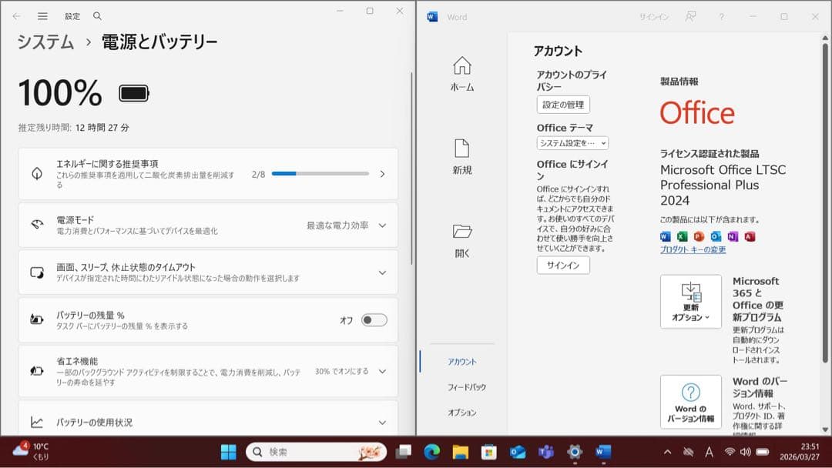This screenshot has height=468, width=832.
Task: Launch Microsoft Edge from the taskbar
Action: 432,452
